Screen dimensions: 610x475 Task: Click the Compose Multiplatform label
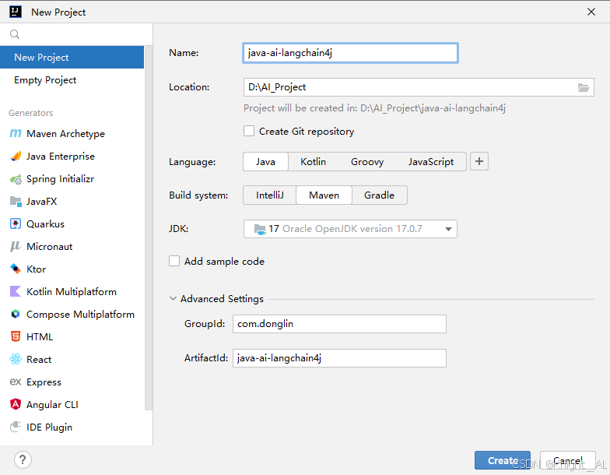[x=81, y=315]
